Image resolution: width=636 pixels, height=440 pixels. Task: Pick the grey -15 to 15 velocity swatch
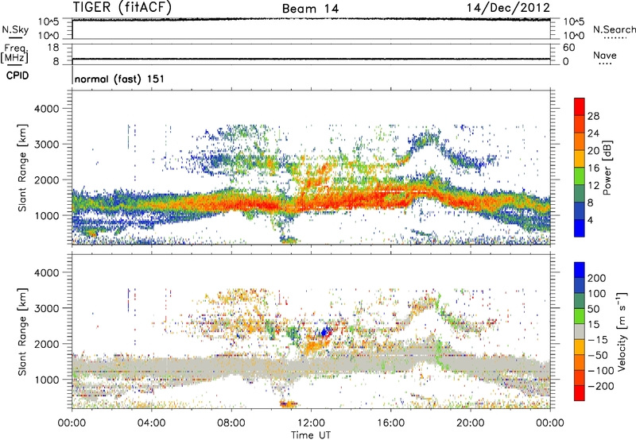tap(580, 332)
